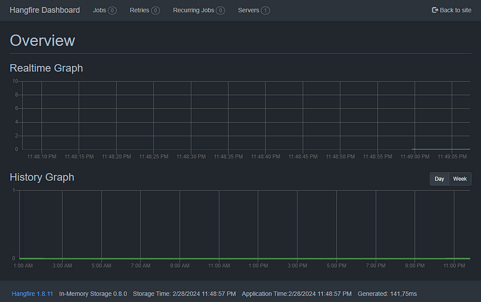481x302 pixels.
Task: Click the 7:00 PM history axis label
Action: coord(376,265)
